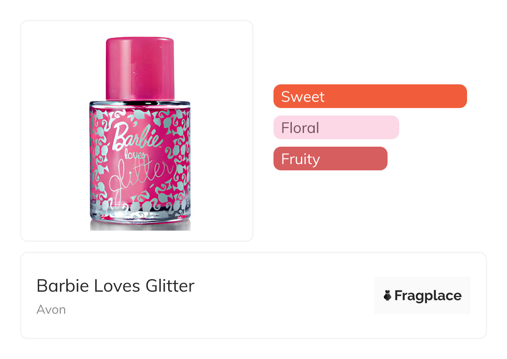Click the Fragplace bottle logo icon
507x359 pixels.
pyautogui.click(x=388, y=295)
